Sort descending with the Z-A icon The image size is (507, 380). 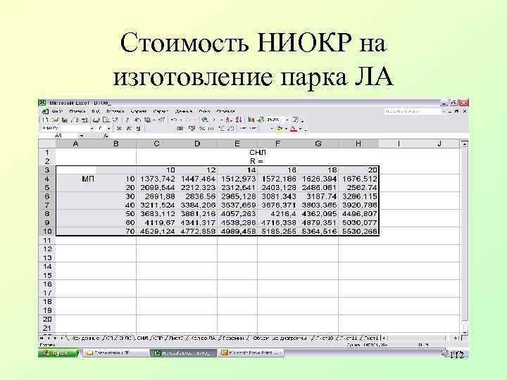pos(239,120)
